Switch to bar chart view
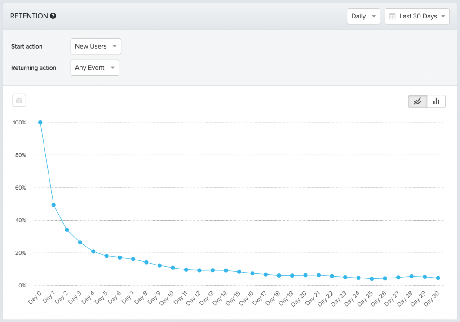The width and height of the screenshot is (460, 322). [436, 101]
